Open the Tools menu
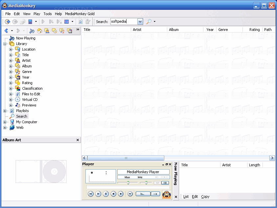This screenshot has height=208, width=277. click(48, 14)
